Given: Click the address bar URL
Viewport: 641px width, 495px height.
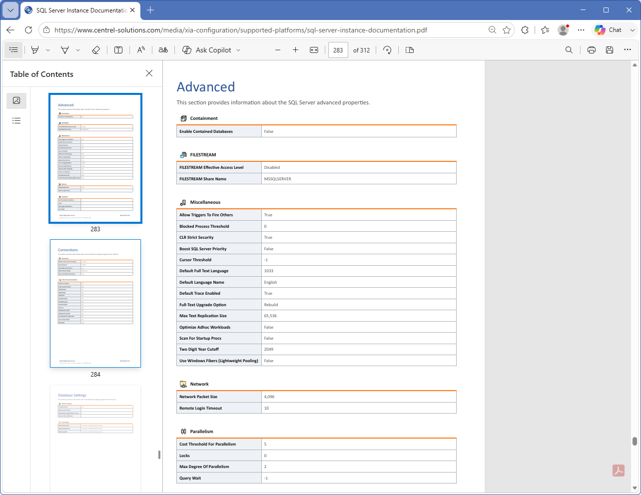Looking at the screenshot, I should click(x=241, y=30).
